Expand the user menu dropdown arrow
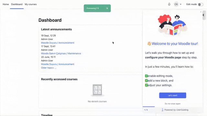The height and width of the screenshot is (116, 207). click(x=180, y=4)
